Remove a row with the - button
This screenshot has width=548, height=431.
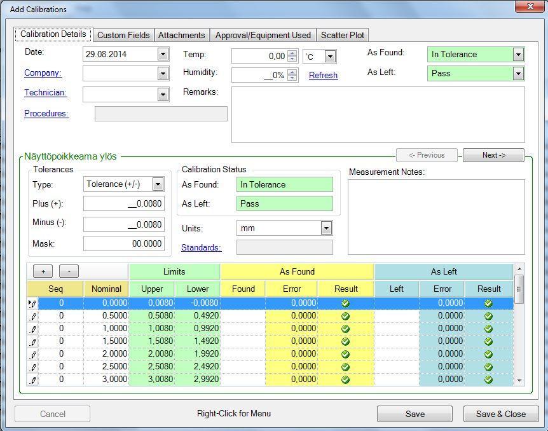click(x=69, y=271)
